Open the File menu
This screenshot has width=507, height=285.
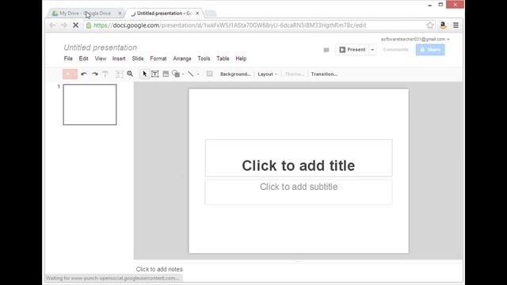pos(68,59)
